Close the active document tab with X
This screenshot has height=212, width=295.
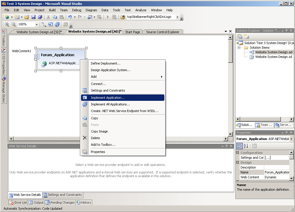[x=230, y=31]
